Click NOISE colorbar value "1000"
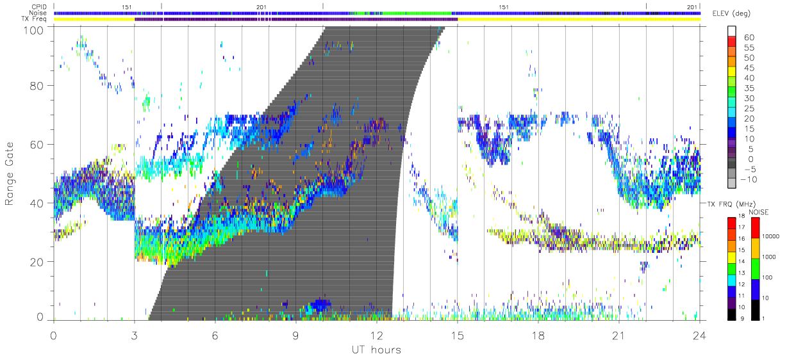Image resolution: width=787 pixels, height=363 pixels. pyautogui.click(x=770, y=257)
